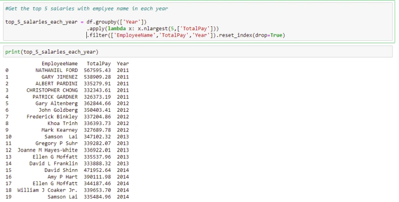Click the comment line about top 5 salaries
This screenshot has height=202, width=399.
click(86, 8)
